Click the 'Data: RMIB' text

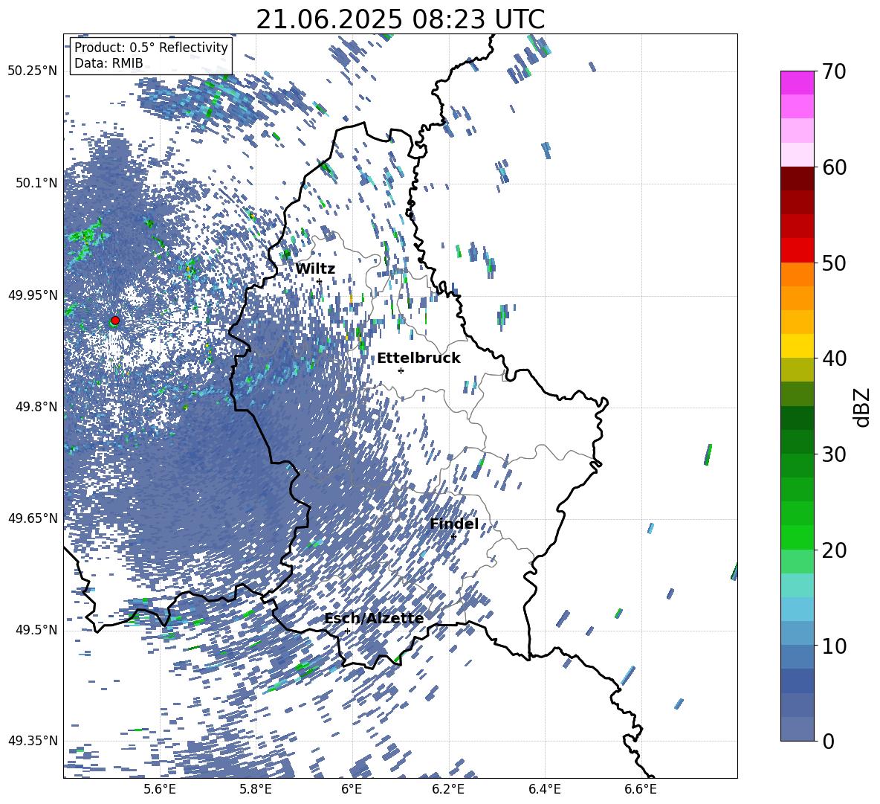109,63
